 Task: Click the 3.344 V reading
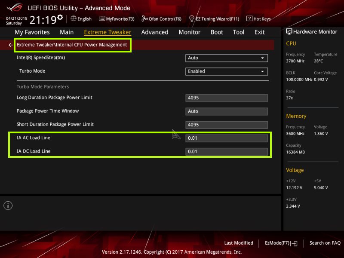click(x=293, y=206)
